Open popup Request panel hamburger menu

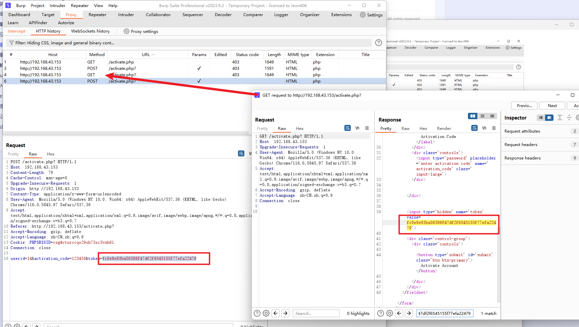pos(367,128)
